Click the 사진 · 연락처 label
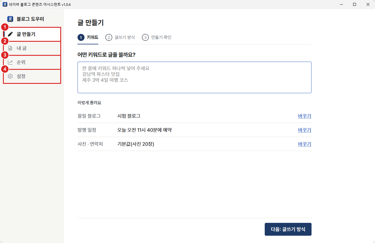This screenshot has width=375, height=243. coord(90,144)
